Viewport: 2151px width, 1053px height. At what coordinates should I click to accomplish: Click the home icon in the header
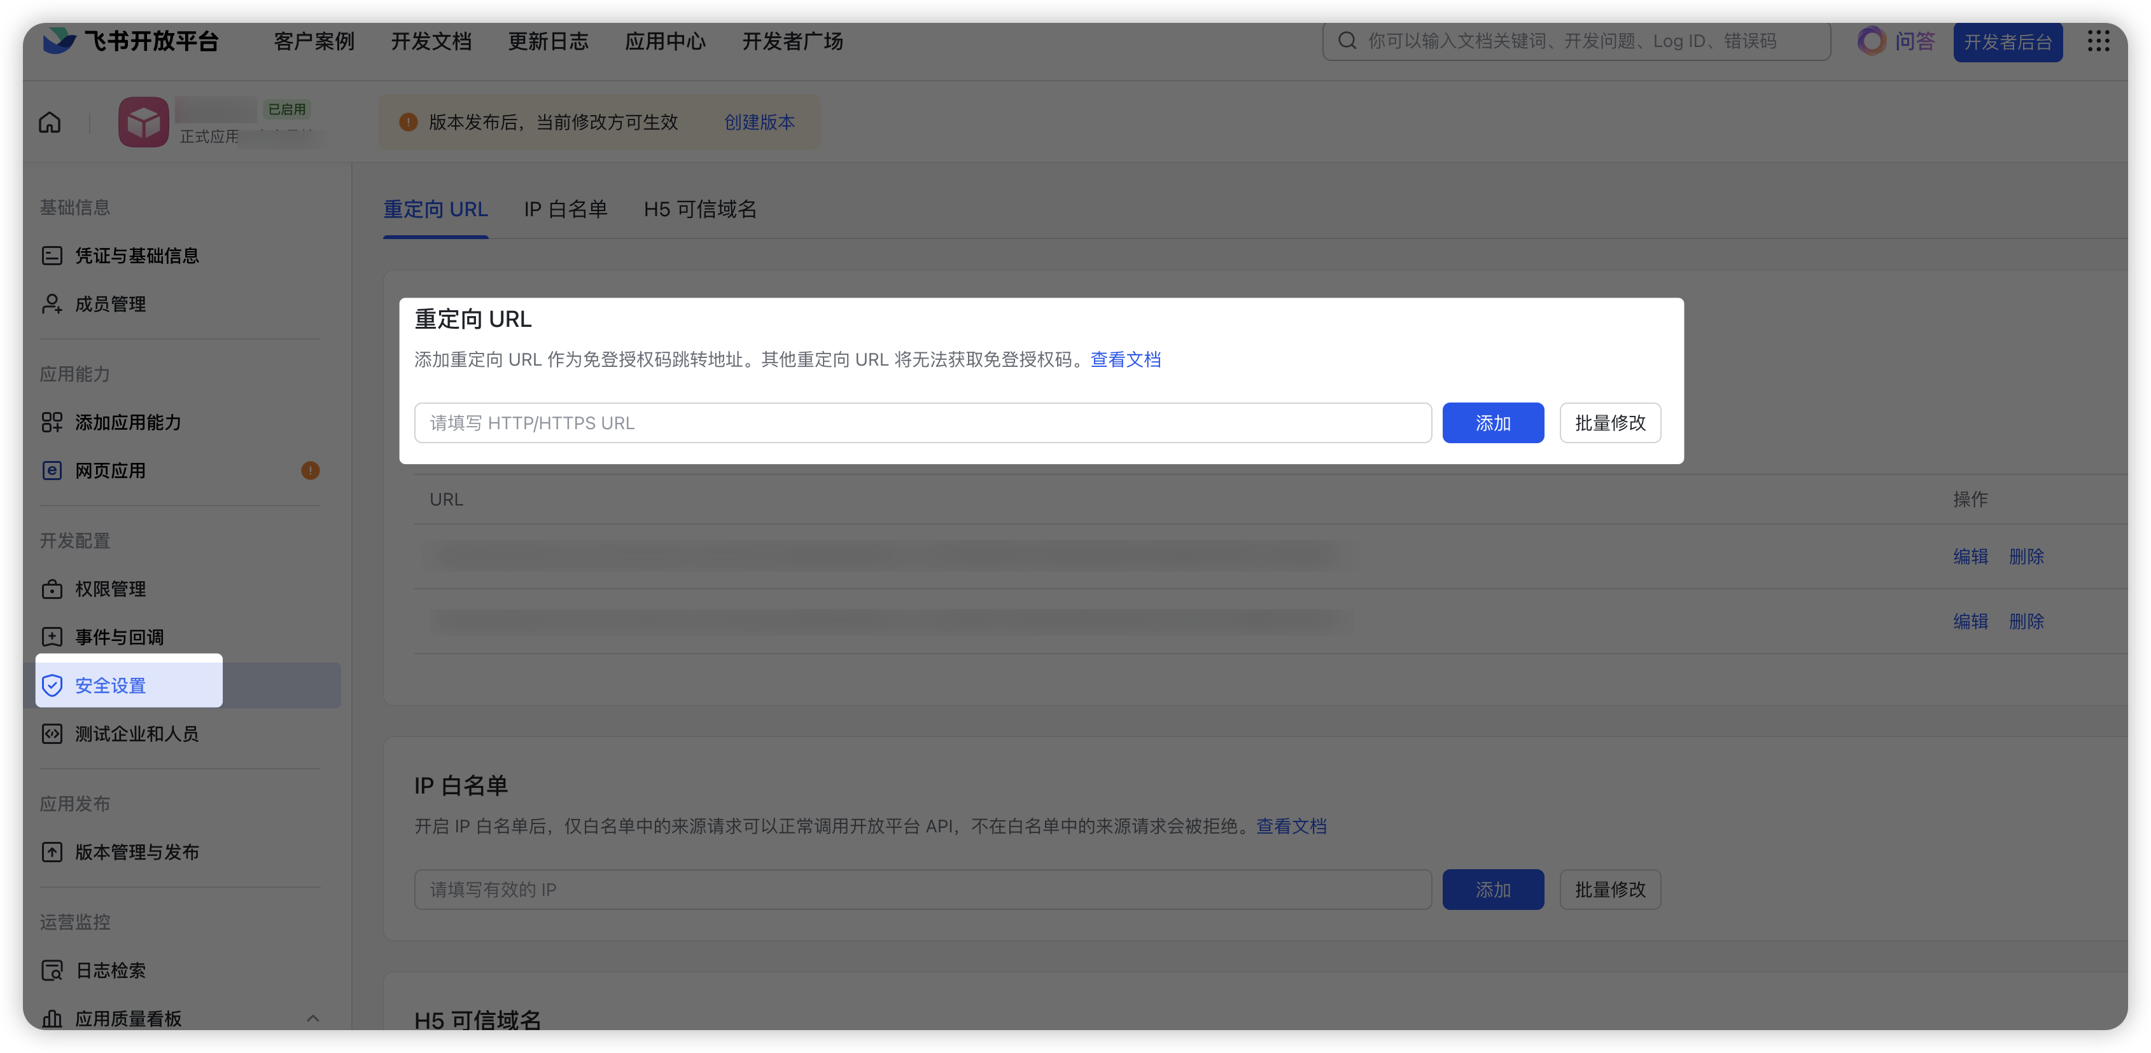(x=50, y=123)
